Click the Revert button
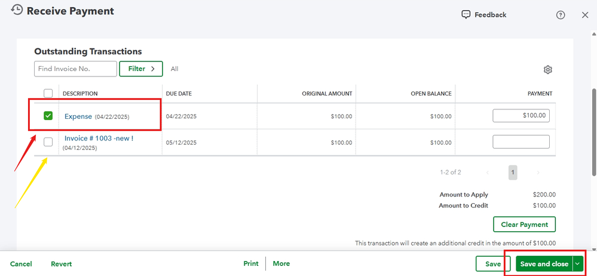Viewport: 597px width, 276px height. [61, 263]
